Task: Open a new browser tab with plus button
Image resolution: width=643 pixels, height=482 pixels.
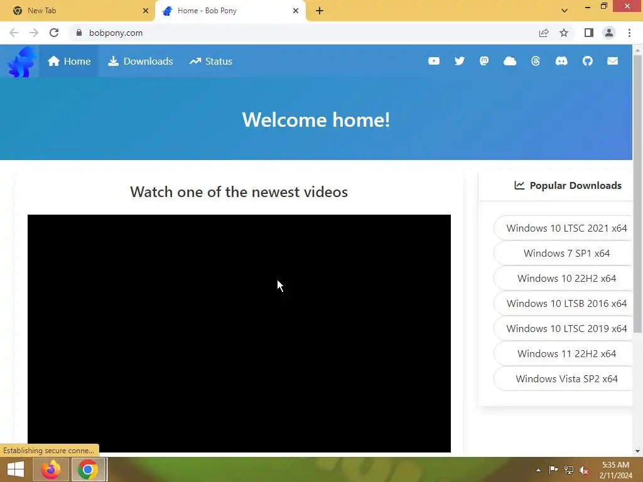Action: tap(320, 11)
